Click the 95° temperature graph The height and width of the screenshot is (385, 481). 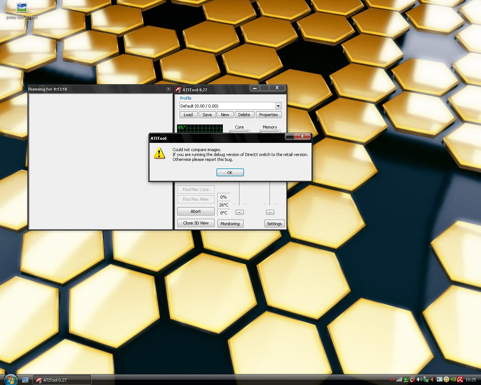[200, 129]
